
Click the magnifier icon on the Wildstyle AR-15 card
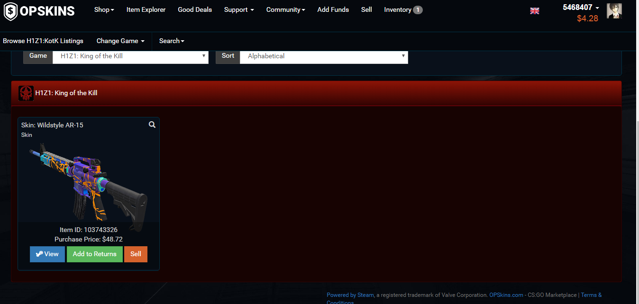[152, 125]
